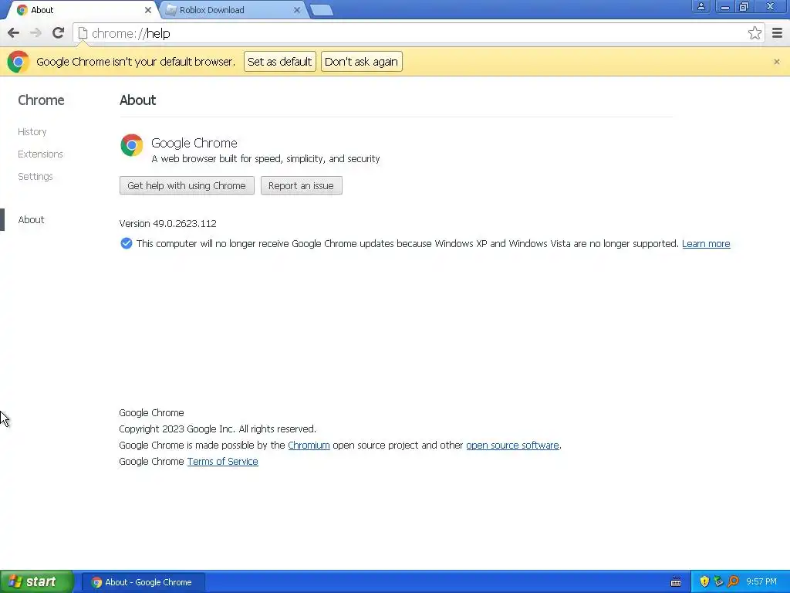Click the security shield tray icon

click(704, 582)
